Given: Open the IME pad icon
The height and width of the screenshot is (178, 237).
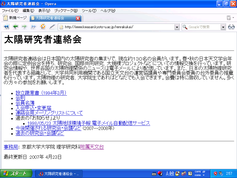Looking at the screenshot, I should 177,174.
